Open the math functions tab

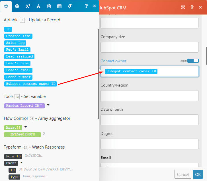click(x=28, y=6)
